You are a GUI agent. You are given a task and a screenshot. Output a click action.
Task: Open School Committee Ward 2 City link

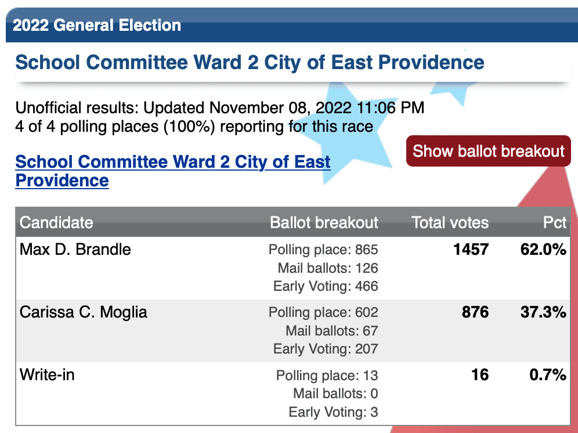pyautogui.click(x=173, y=171)
